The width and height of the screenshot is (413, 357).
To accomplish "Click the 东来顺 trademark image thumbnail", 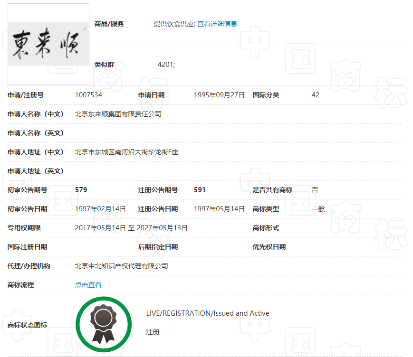I will pyautogui.click(x=48, y=44).
